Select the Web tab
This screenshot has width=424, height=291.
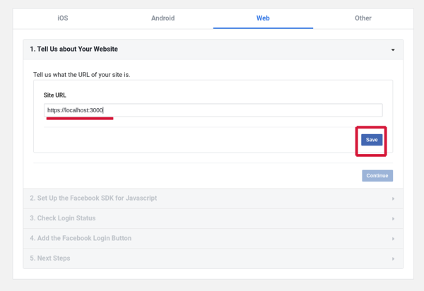[x=263, y=18]
